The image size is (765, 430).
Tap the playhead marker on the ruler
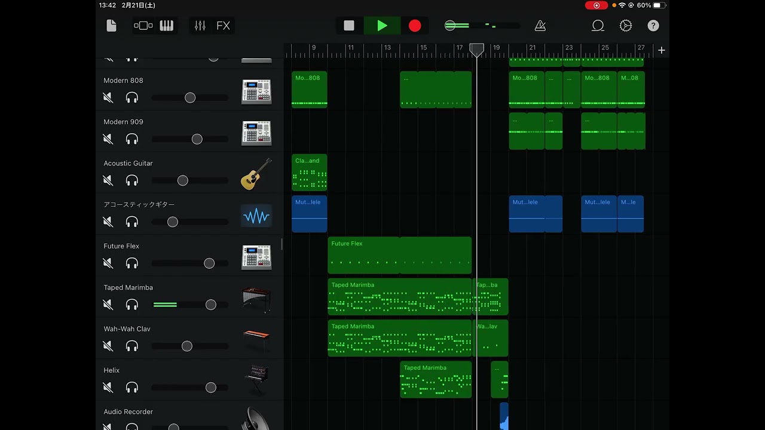point(477,50)
